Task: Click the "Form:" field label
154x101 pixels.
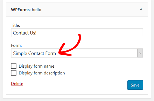Action: 16,45
